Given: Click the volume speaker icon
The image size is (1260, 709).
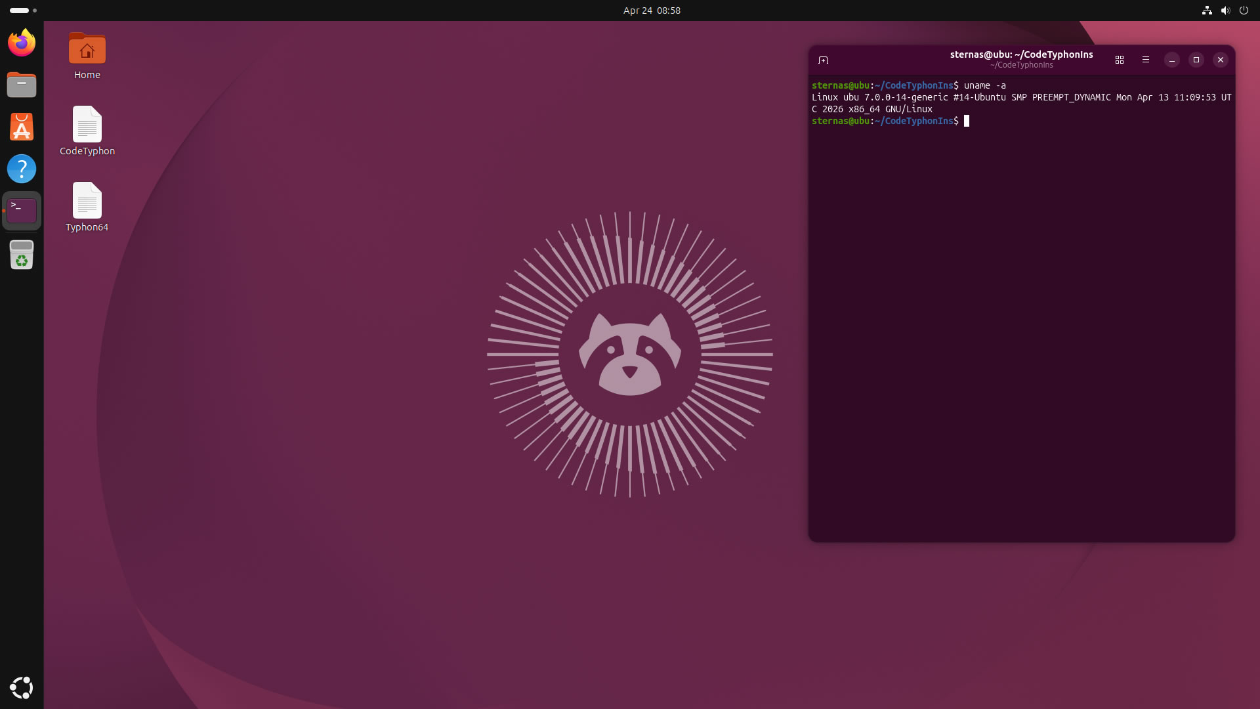Looking at the screenshot, I should [x=1225, y=11].
